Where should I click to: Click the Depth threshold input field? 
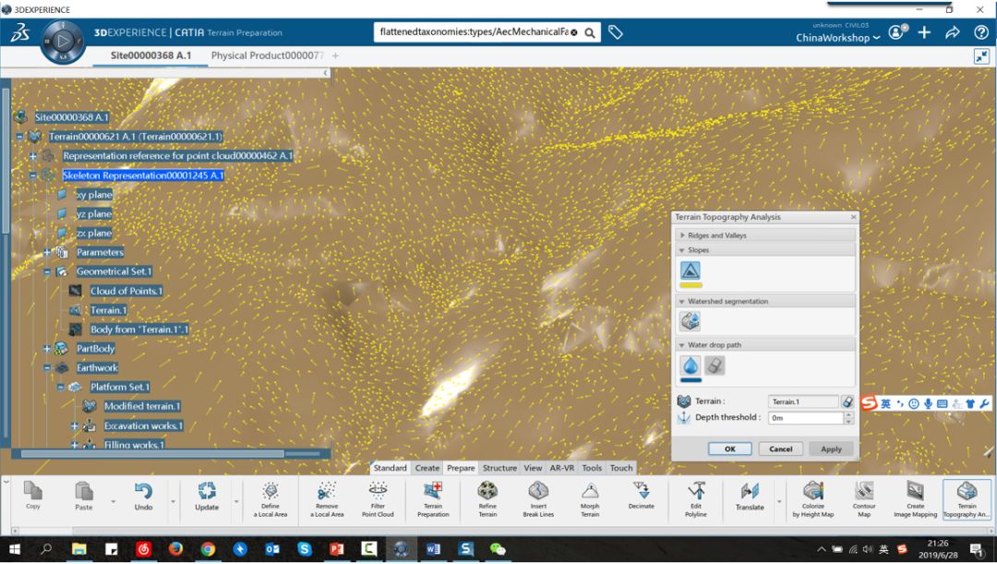click(x=805, y=417)
